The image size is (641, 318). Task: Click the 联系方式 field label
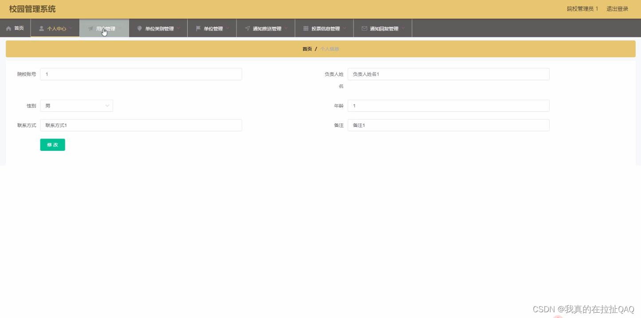pyautogui.click(x=27, y=126)
